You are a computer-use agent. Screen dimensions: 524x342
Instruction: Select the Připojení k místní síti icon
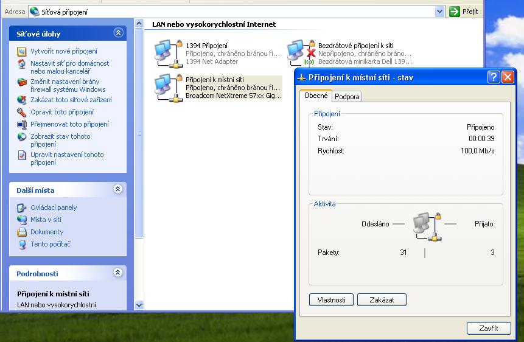click(169, 88)
